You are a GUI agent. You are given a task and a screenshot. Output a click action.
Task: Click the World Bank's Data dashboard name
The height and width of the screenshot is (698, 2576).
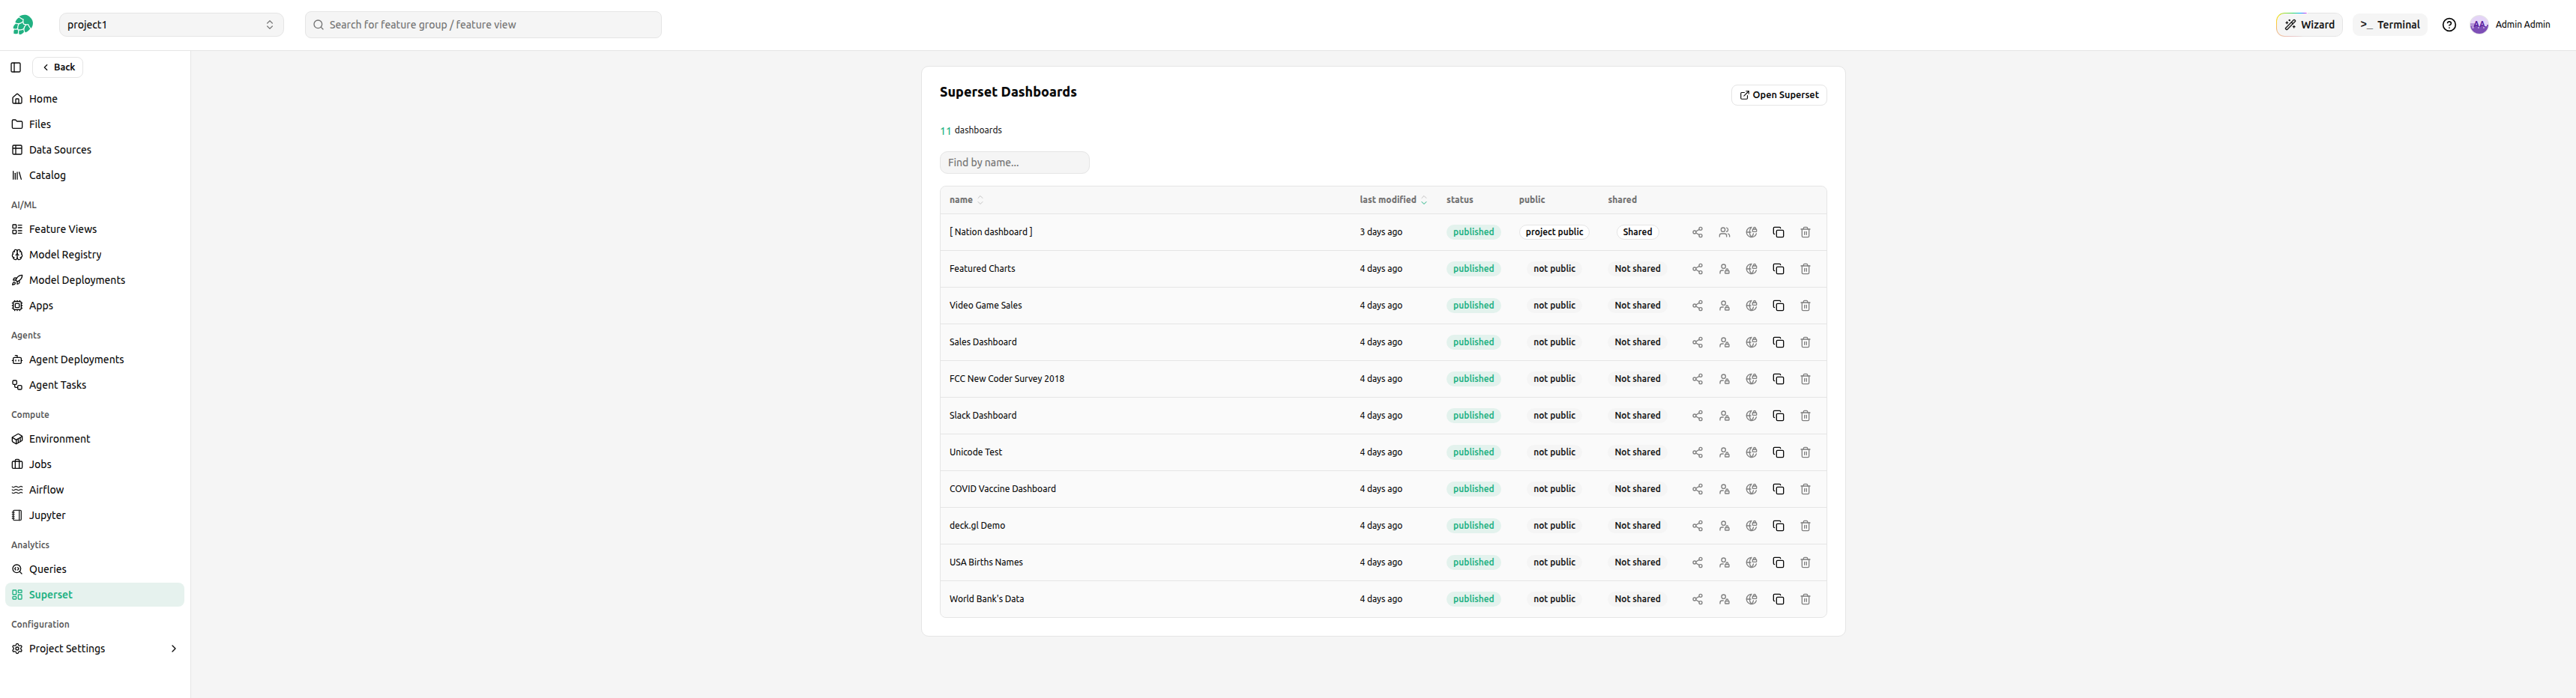click(x=986, y=600)
